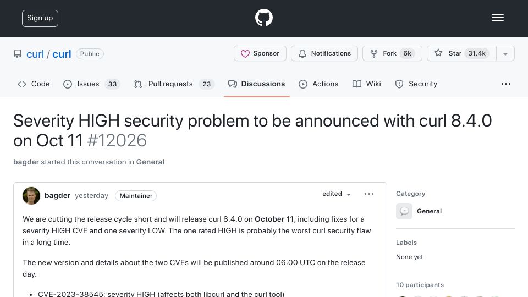
Task: Open the Wiki tab
Action: pos(367,84)
